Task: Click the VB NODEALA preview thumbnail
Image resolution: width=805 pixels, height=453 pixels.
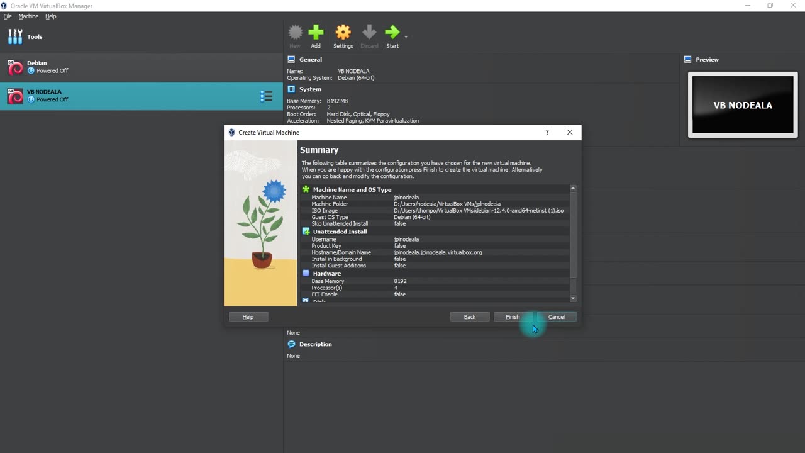Action: coord(743,105)
